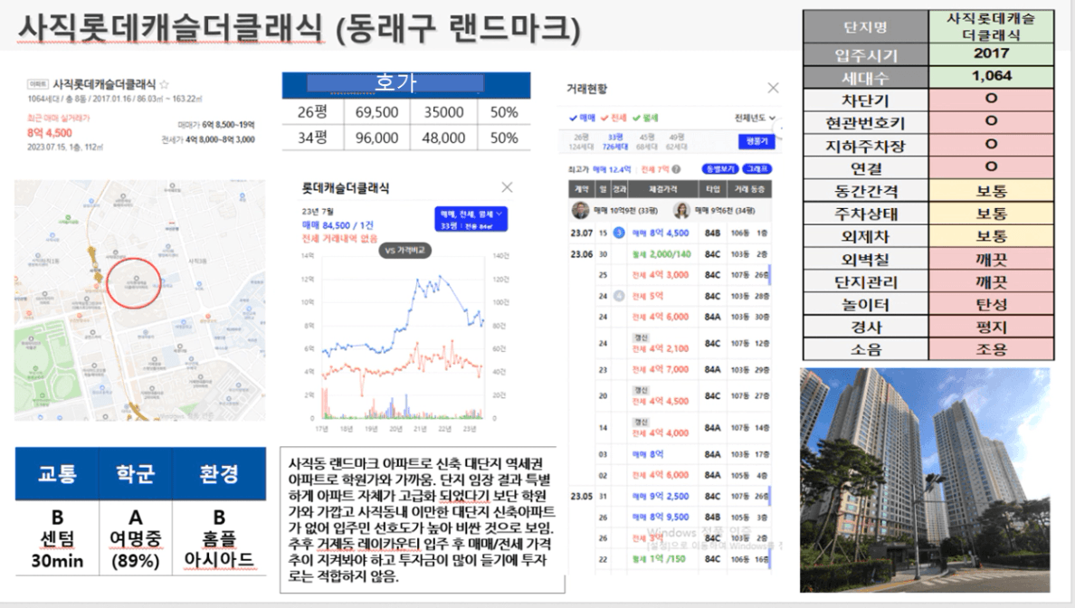Viewport: 1075px width, 608px height.
Task: Open the 매매, 전세, 월세 33평 chart dropdown
Action: pyautogui.click(x=471, y=219)
